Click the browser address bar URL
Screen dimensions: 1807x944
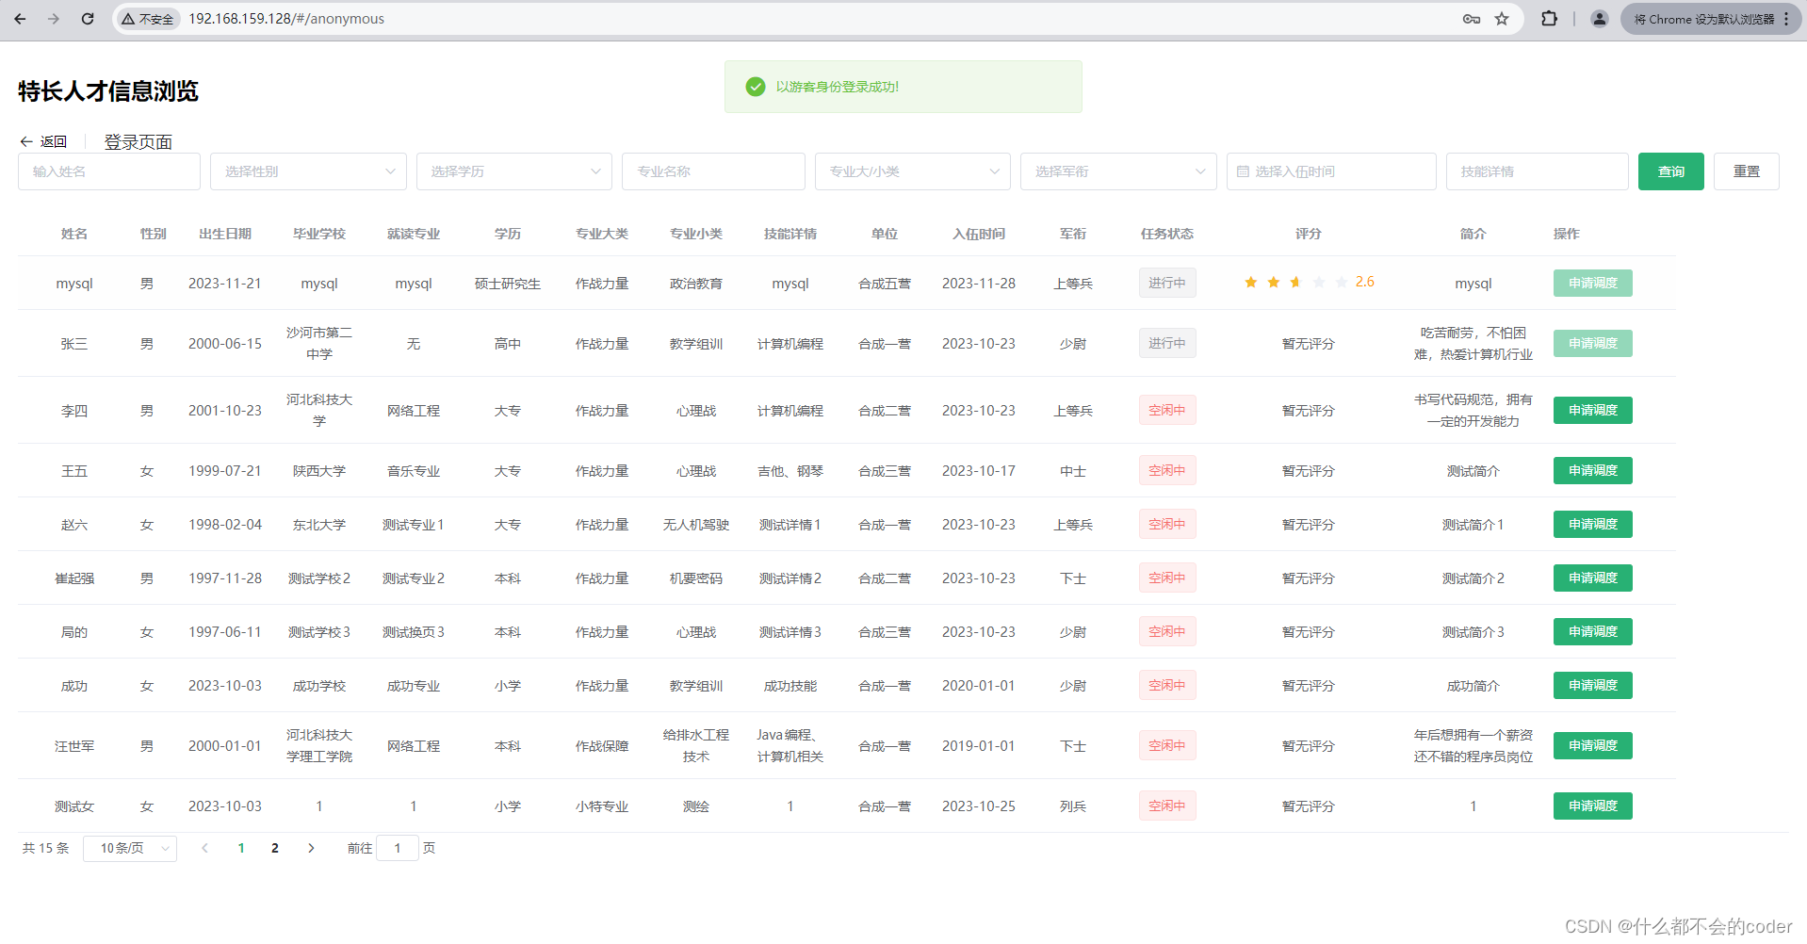coord(286,19)
